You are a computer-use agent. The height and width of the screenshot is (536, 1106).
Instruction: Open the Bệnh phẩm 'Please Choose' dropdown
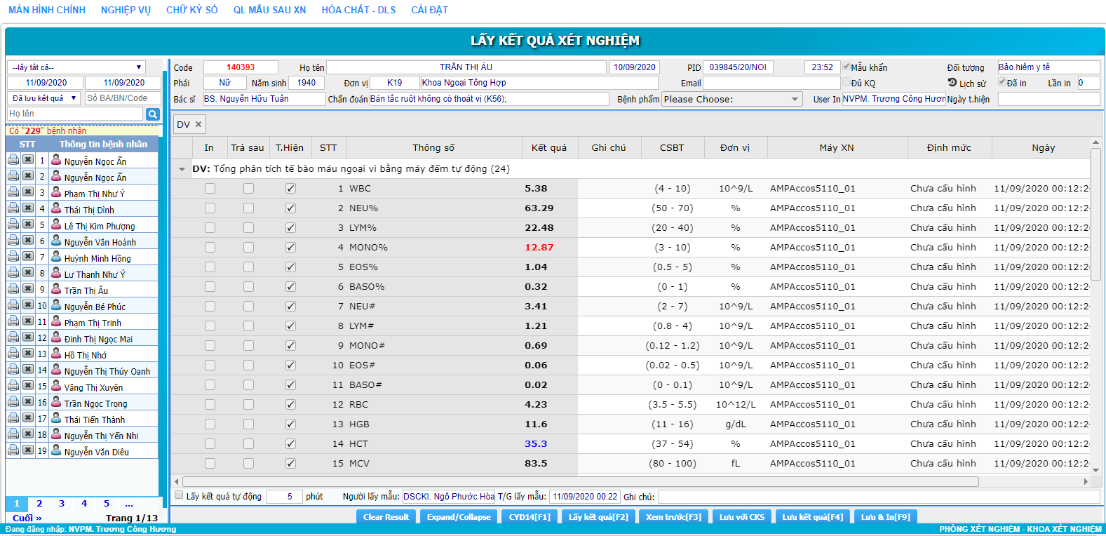pos(731,100)
